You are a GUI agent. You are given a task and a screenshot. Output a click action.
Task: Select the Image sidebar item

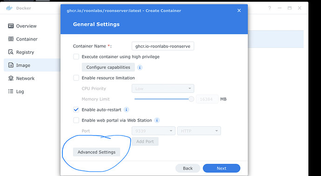(x=32, y=65)
